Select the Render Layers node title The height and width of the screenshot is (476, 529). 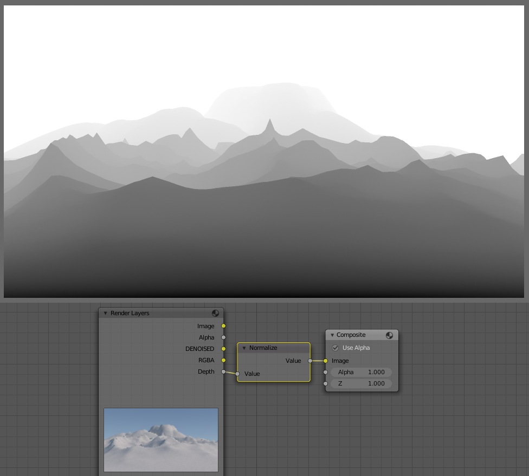click(x=130, y=313)
